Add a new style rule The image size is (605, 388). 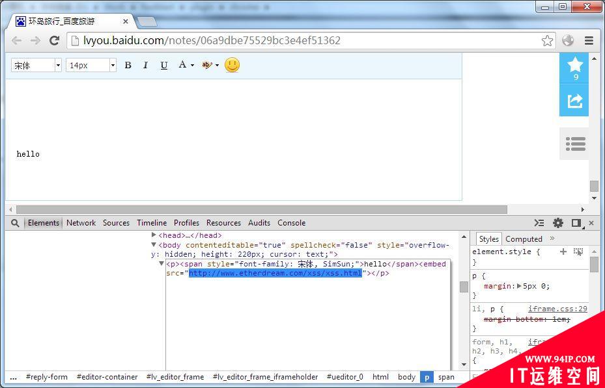click(563, 252)
